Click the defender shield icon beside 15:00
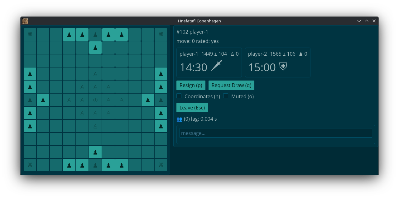This screenshot has width=399, height=199. tap(283, 67)
